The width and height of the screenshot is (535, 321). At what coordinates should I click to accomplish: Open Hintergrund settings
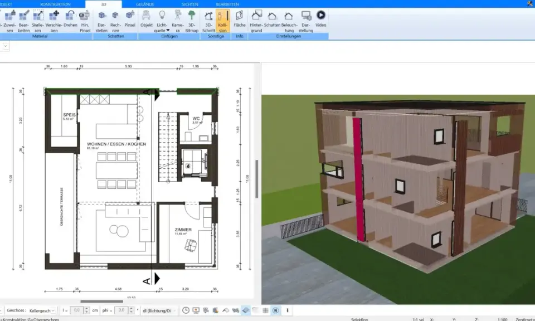pyautogui.click(x=256, y=21)
